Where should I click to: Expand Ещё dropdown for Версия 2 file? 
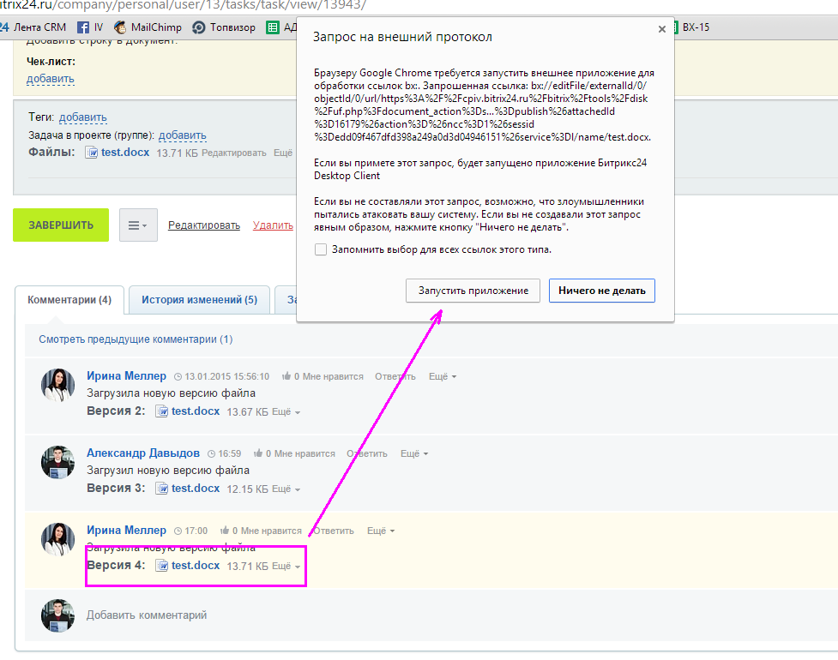[286, 411]
